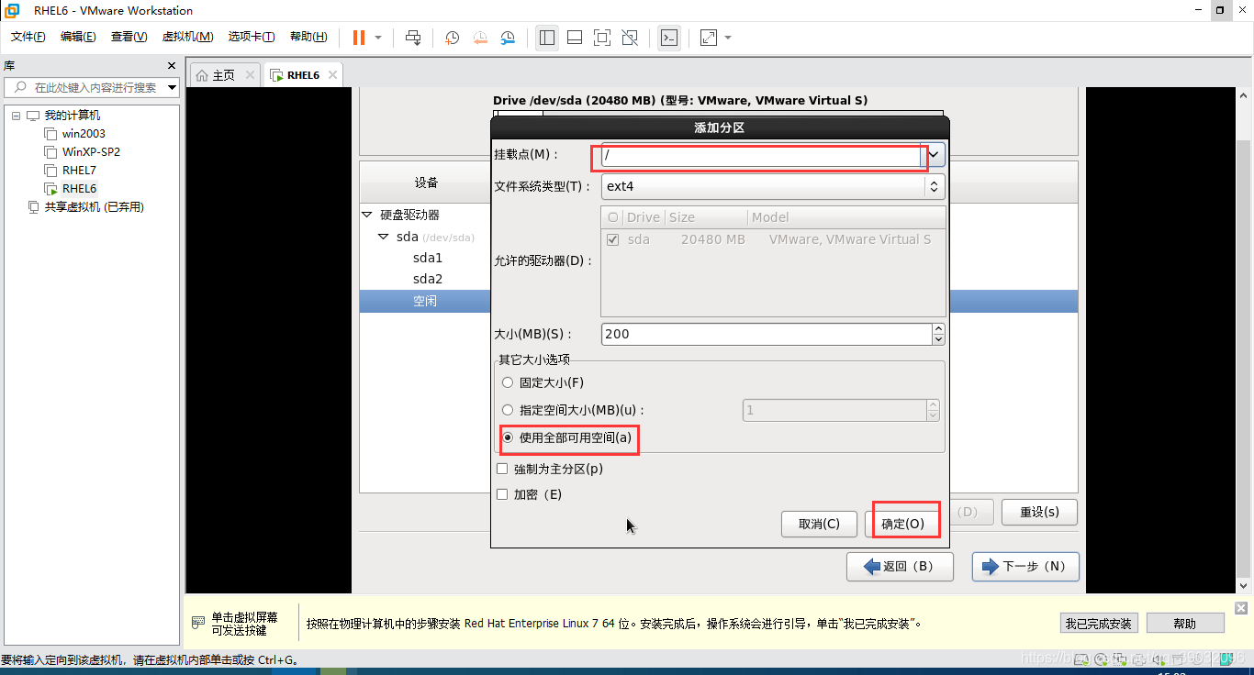Enable the 强制为主分区(p) checkbox

502,469
